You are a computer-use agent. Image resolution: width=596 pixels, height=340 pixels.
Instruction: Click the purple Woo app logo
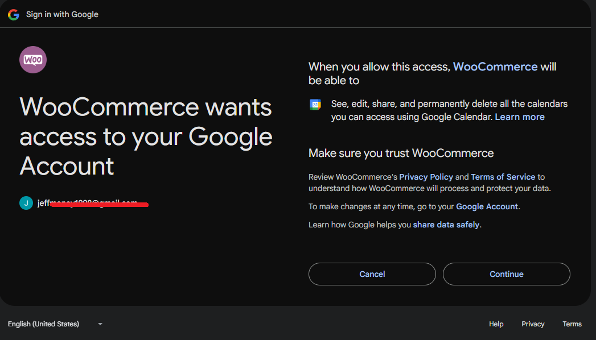(33, 60)
